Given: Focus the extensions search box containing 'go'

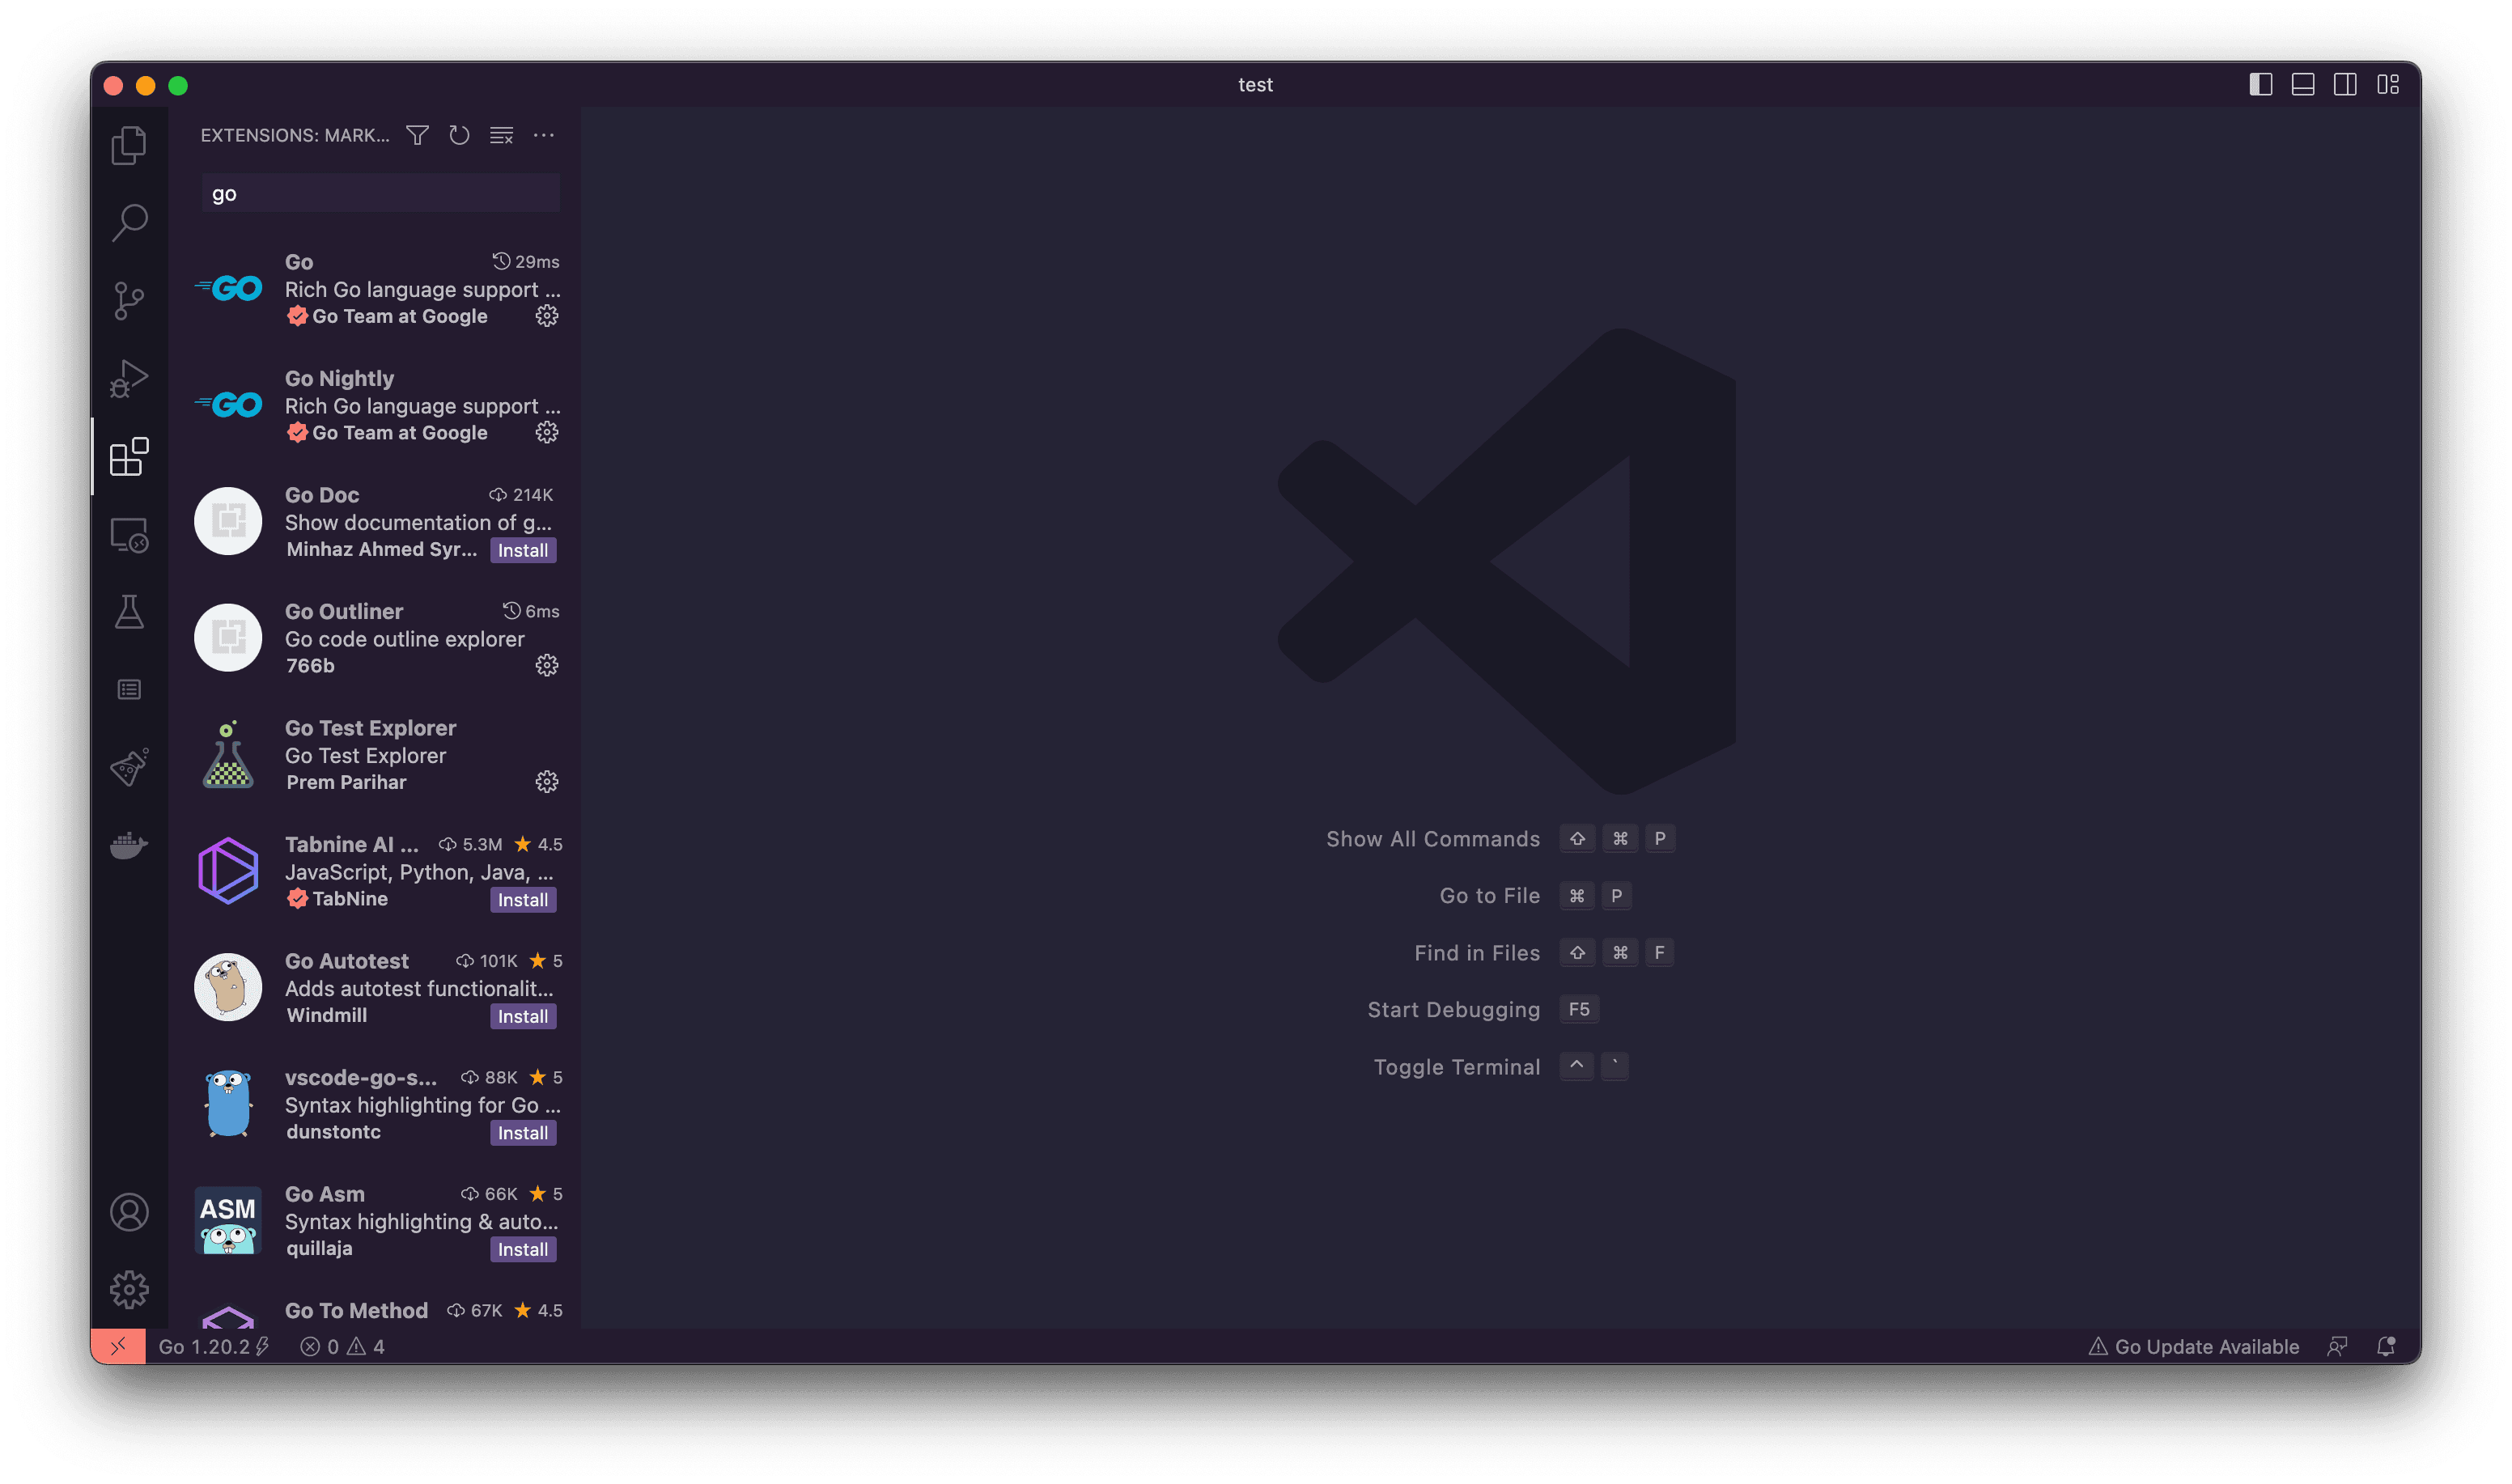Looking at the screenshot, I should (380, 194).
